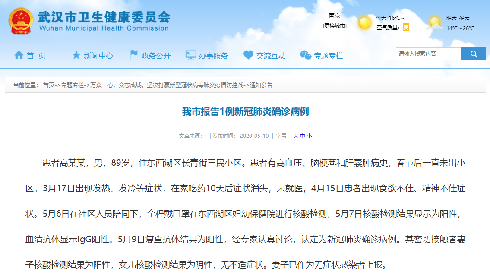Open the 政务公开 menu item

tap(156, 56)
